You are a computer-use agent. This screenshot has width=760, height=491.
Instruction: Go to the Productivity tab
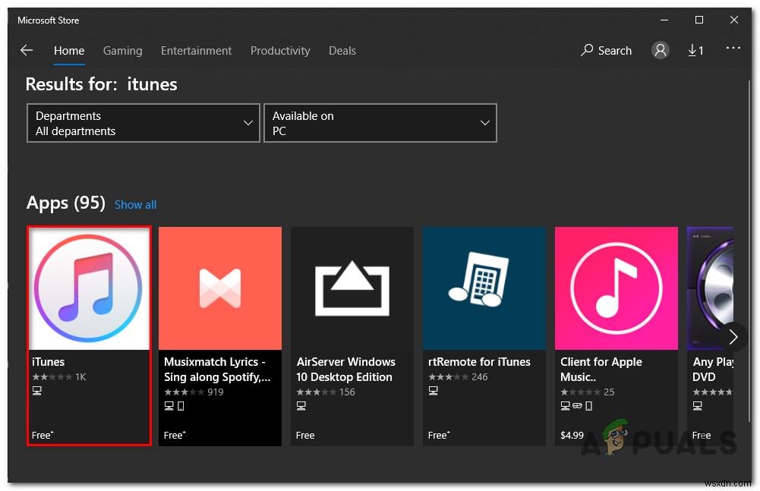[280, 51]
